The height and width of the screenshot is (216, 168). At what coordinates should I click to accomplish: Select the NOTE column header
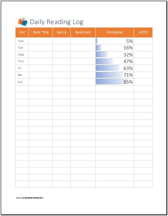[143, 32]
